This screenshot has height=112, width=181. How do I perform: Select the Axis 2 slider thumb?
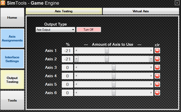[x=107, y=59]
